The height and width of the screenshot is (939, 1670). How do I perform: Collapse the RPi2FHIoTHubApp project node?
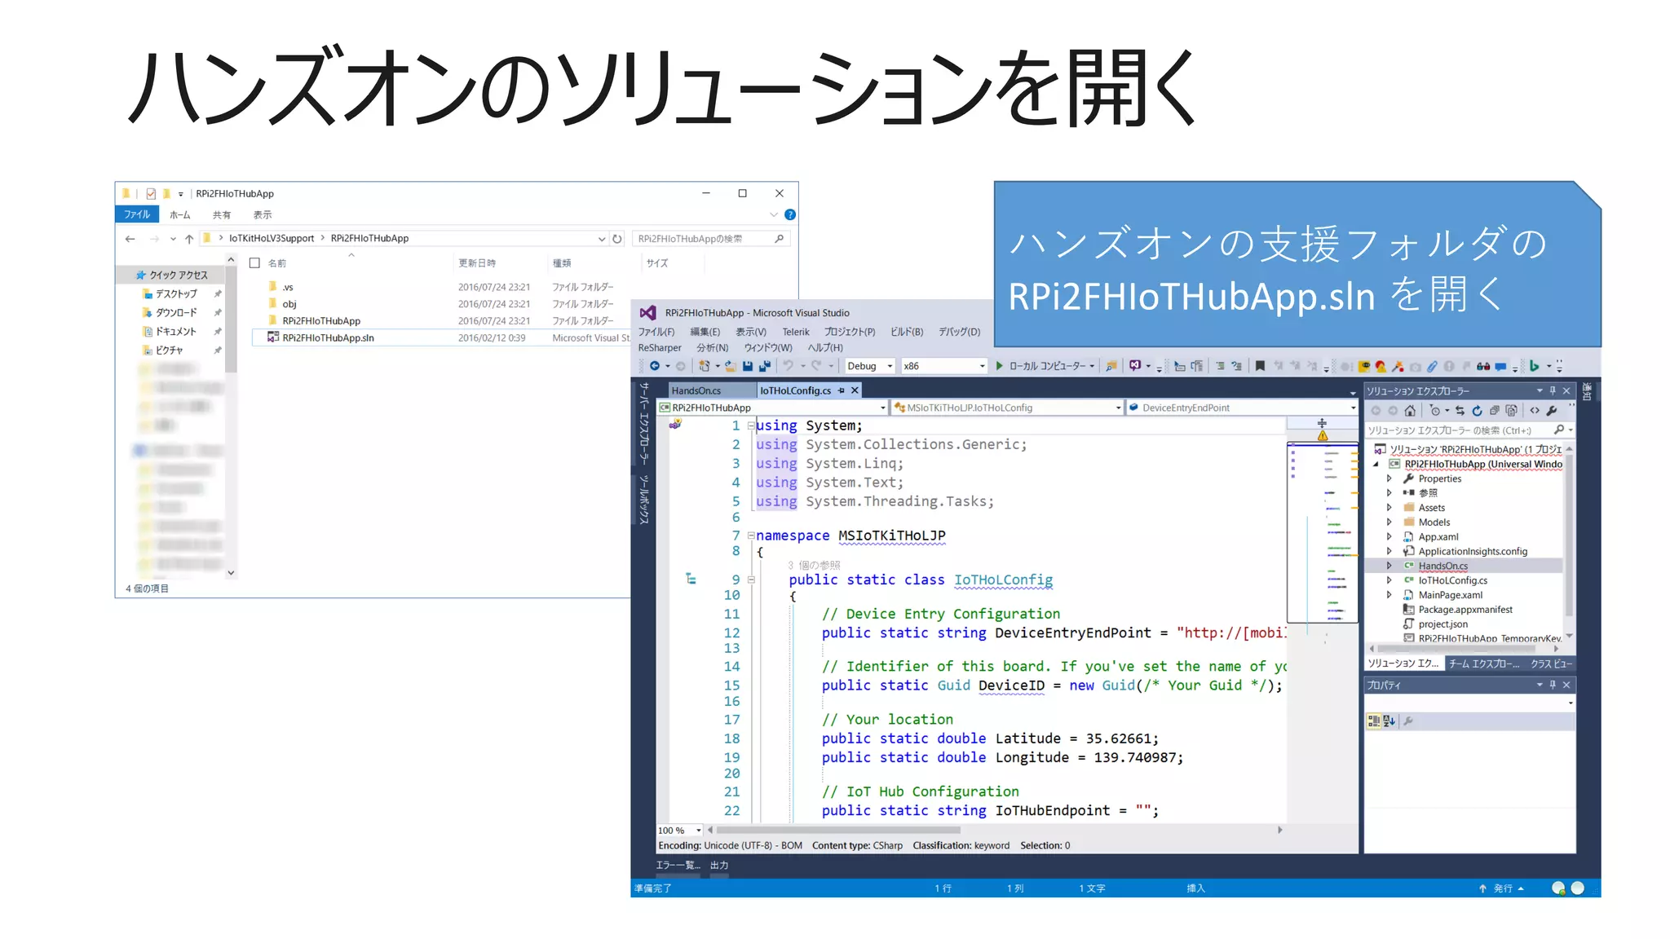pyautogui.click(x=1376, y=465)
